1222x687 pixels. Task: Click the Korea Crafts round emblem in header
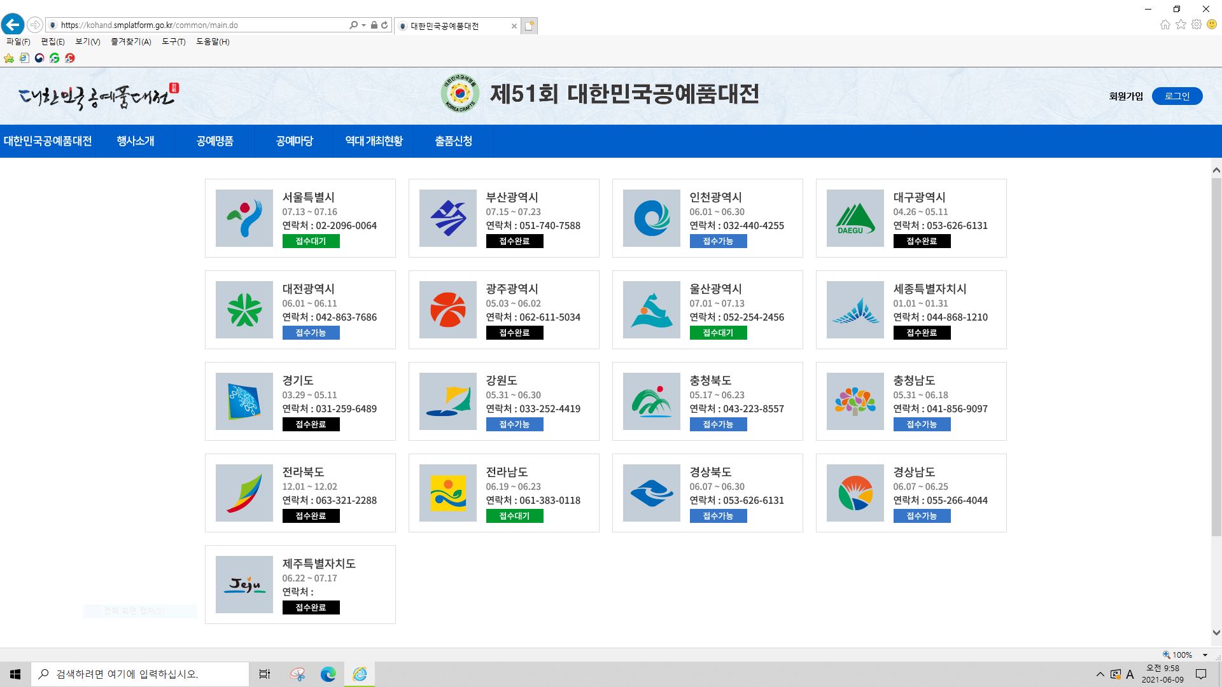pyautogui.click(x=460, y=94)
